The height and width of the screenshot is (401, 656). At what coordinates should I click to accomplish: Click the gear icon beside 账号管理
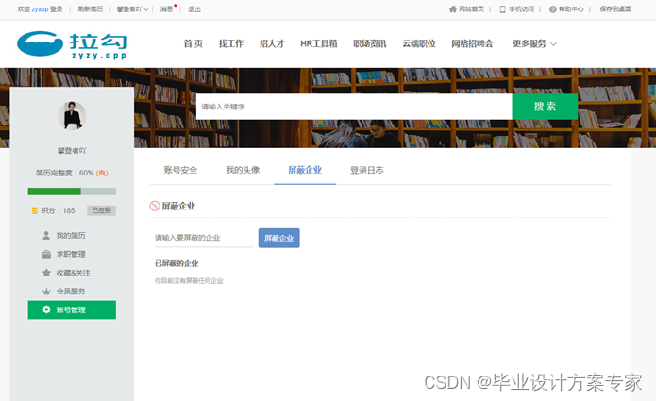pos(46,309)
